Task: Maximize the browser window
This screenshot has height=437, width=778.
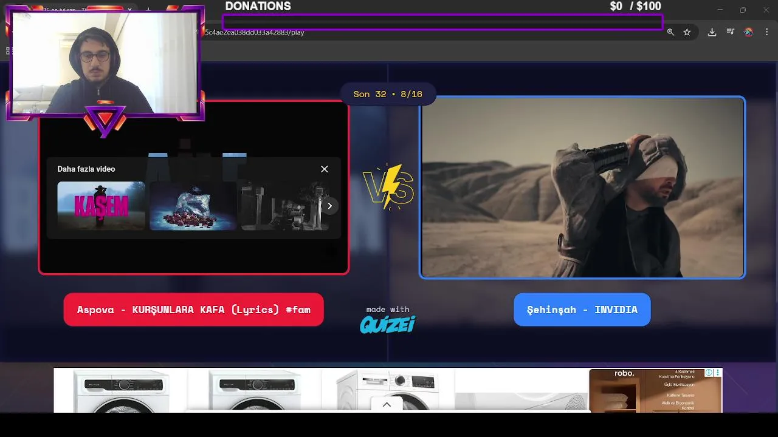Action: click(x=743, y=10)
